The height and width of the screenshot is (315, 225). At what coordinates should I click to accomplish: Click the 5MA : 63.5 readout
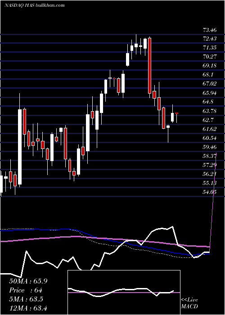click(26, 299)
